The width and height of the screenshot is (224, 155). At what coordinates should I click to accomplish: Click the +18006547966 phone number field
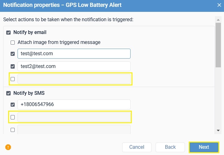tap(74, 104)
